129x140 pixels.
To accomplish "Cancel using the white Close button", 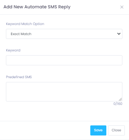I will [x=116, y=130].
